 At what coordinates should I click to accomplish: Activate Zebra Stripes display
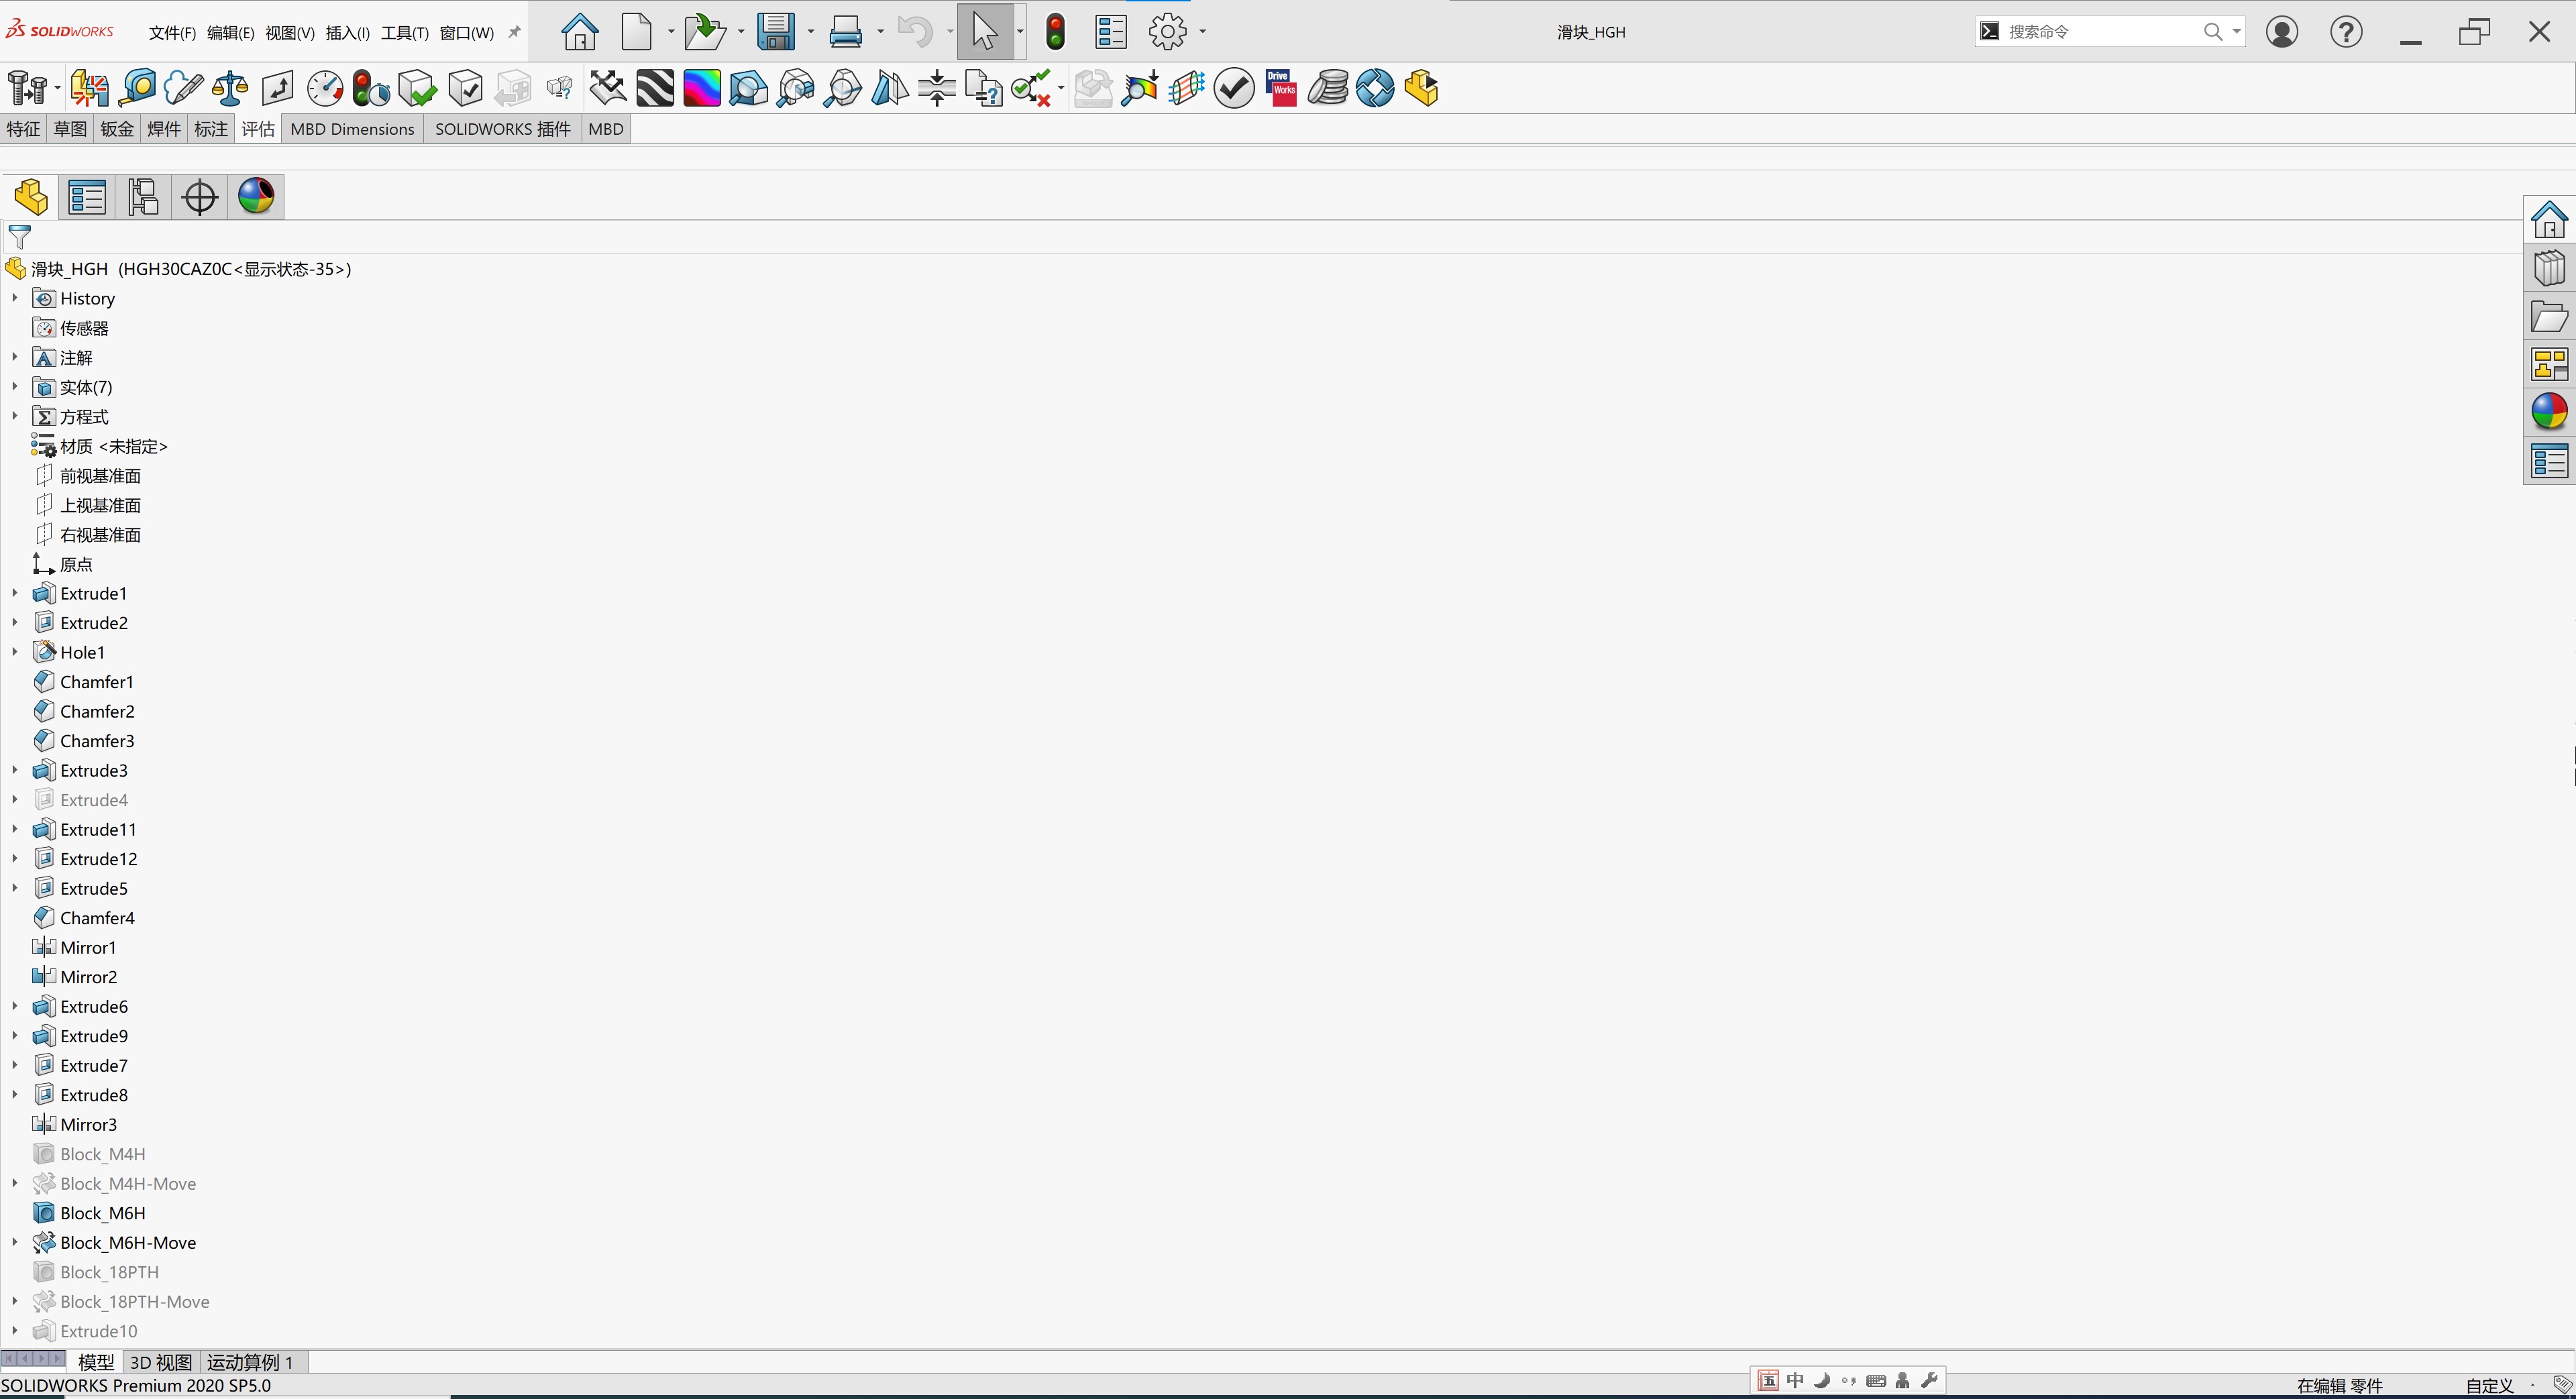click(x=655, y=88)
